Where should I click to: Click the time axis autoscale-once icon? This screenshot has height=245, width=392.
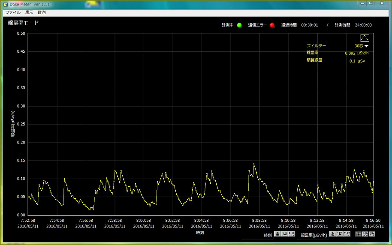click(x=284, y=234)
